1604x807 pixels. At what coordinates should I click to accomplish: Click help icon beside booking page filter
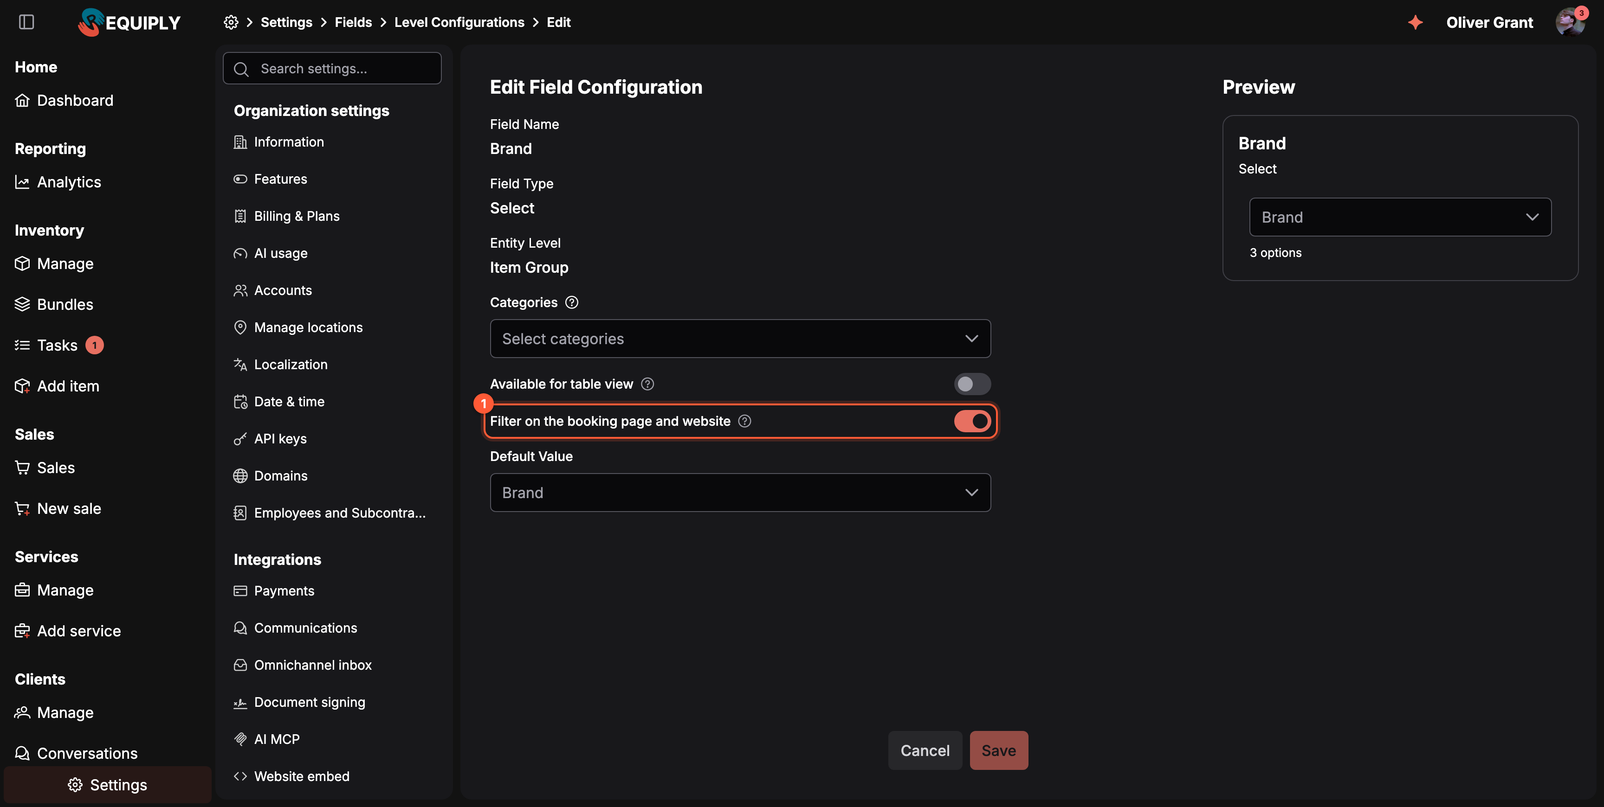tap(745, 421)
